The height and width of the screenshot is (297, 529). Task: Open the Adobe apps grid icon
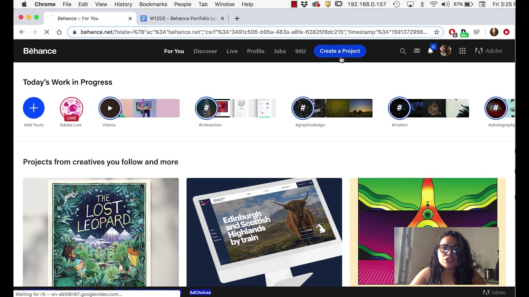click(462, 51)
